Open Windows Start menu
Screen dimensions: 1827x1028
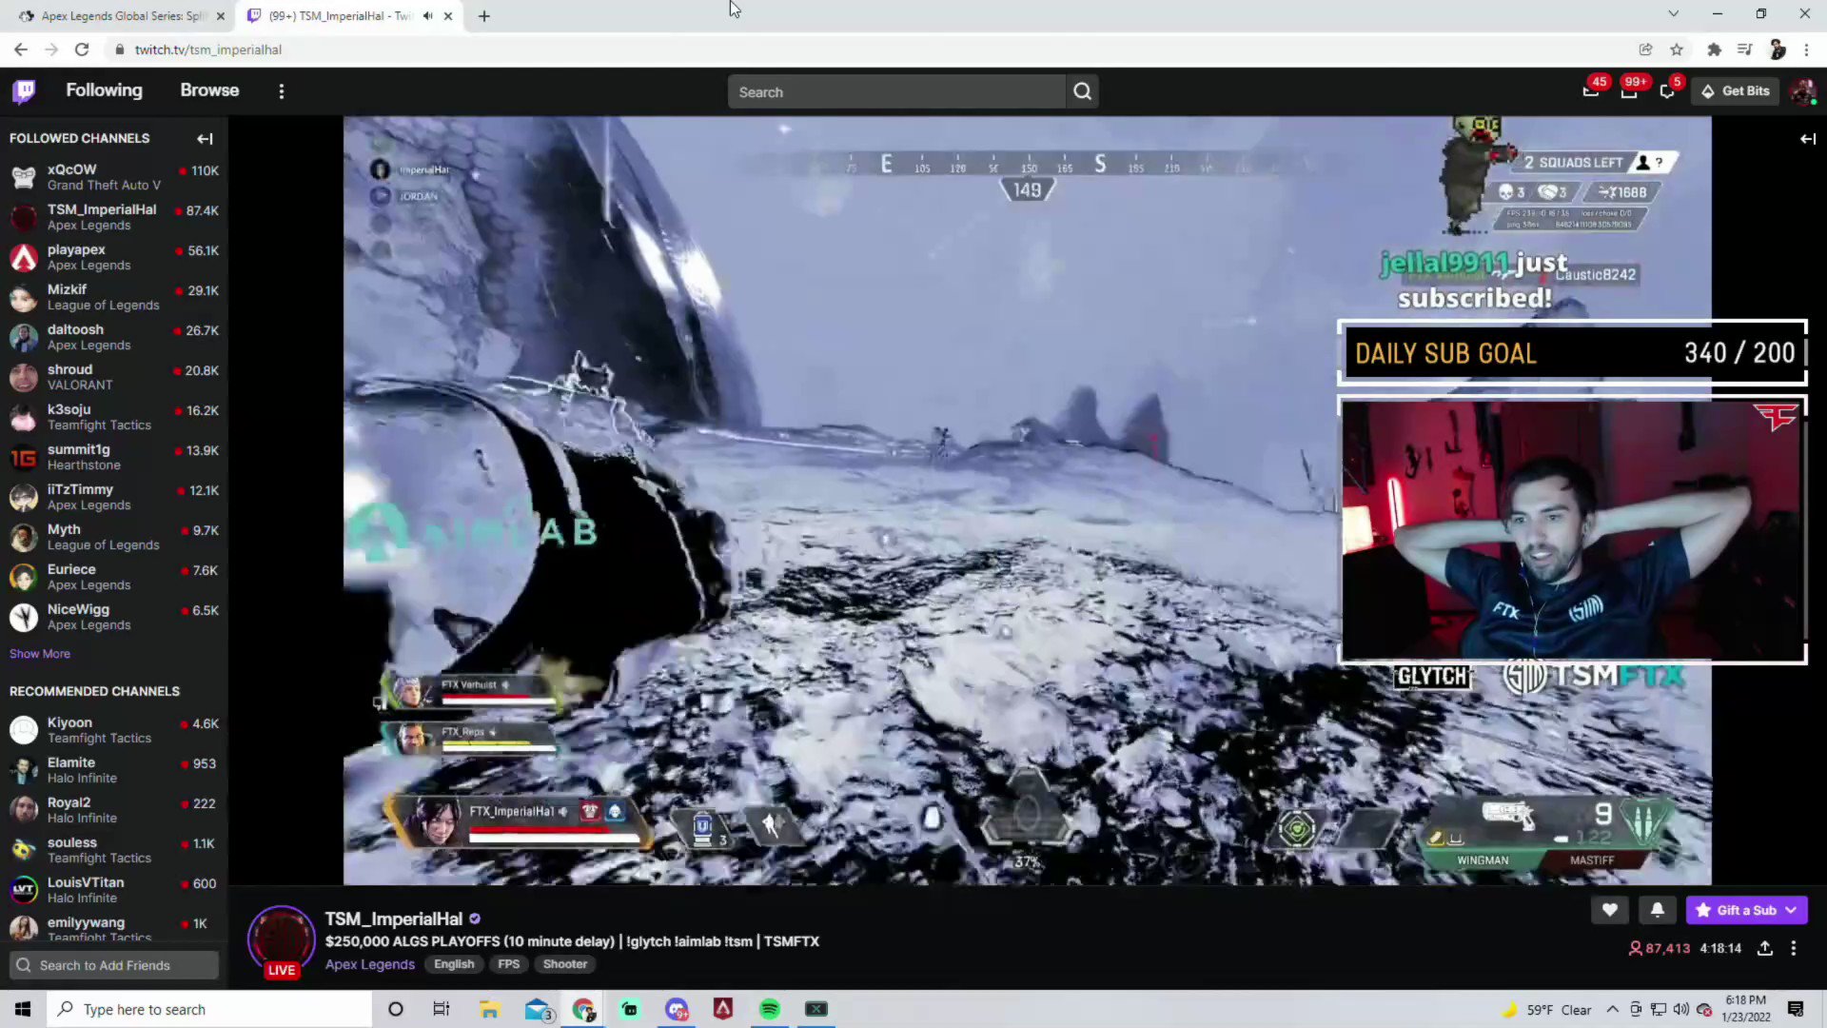coord(23,1009)
